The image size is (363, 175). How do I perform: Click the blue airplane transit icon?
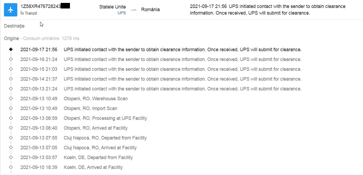[x=11, y=10]
